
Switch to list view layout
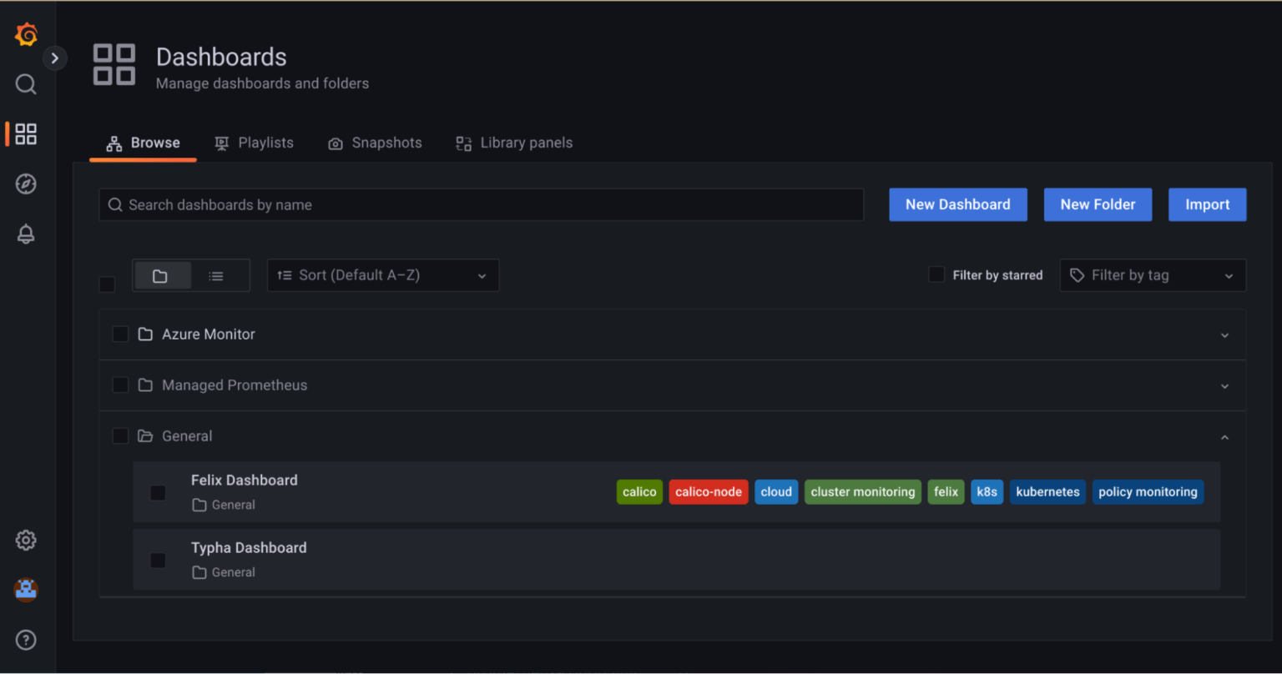coord(215,274)
